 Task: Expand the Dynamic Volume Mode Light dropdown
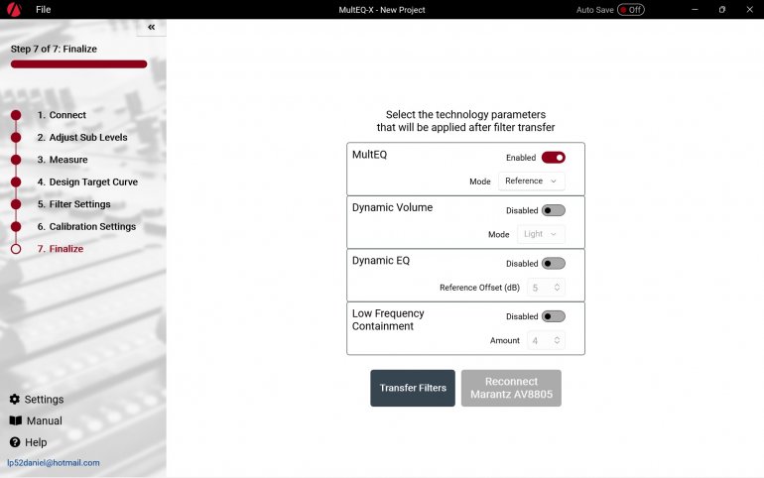click(541, 234)
